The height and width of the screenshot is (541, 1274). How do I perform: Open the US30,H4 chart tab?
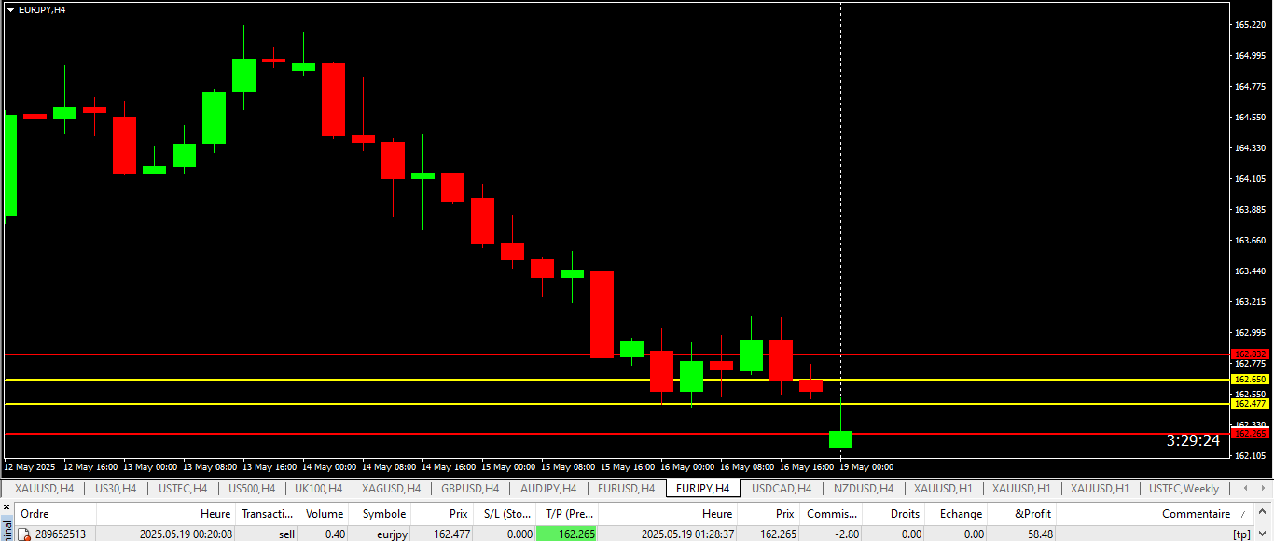[x=116, y=489]
